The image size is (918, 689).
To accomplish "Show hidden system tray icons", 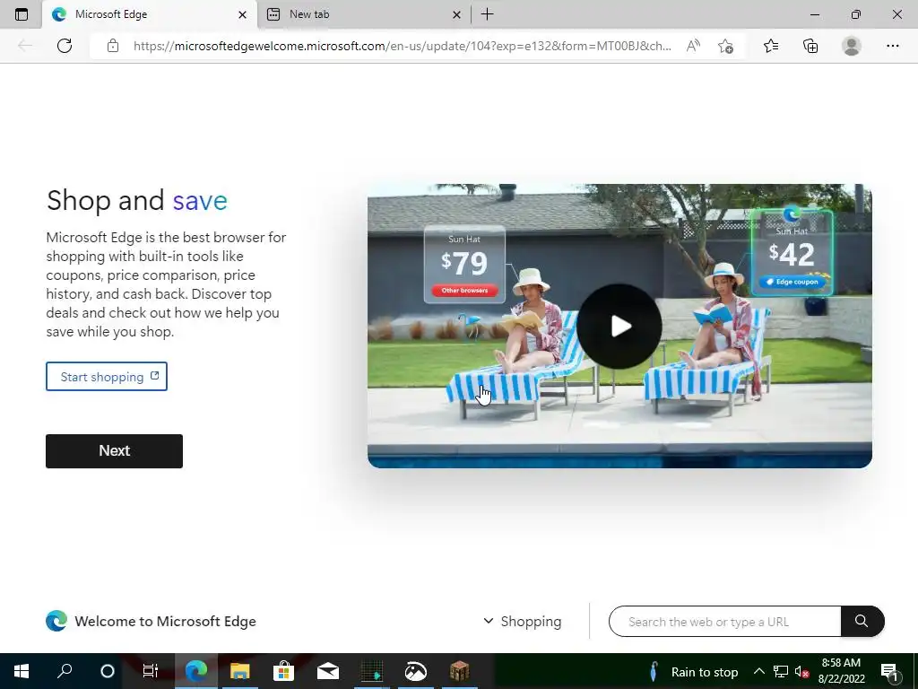I will pos(758,671).
